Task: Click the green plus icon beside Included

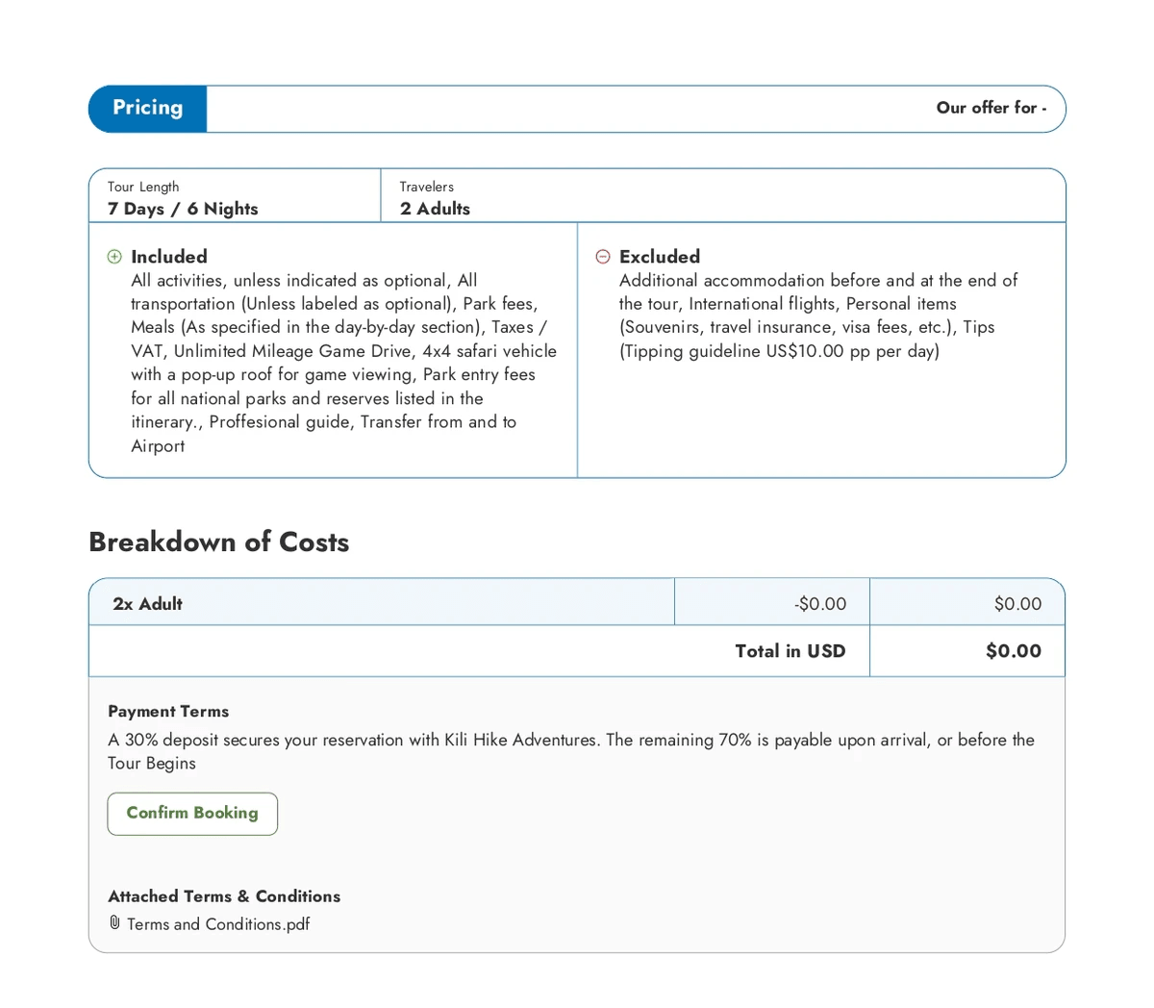Action: (114, 257)
